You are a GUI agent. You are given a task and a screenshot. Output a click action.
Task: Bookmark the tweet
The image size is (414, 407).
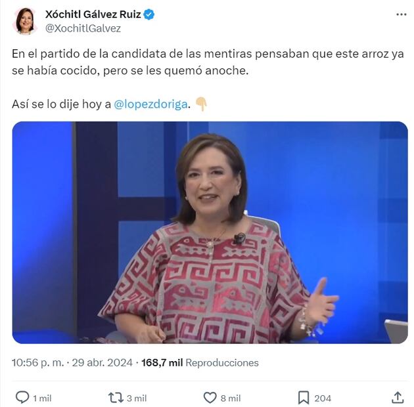point(304,398)
